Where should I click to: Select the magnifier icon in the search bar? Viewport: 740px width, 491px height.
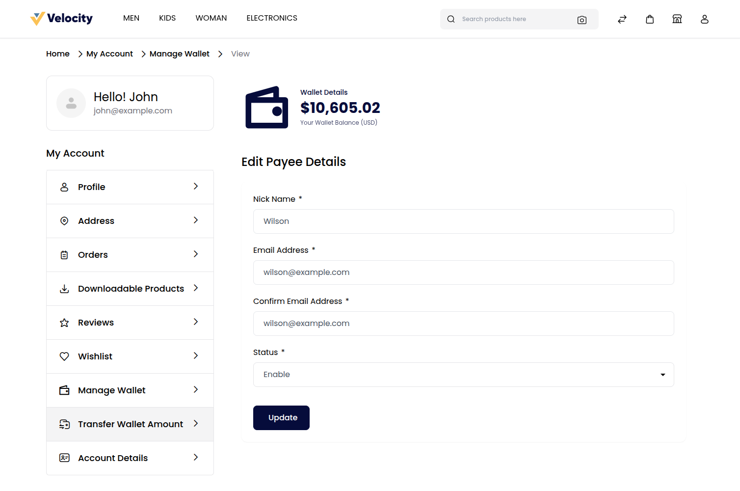point(450,19)
